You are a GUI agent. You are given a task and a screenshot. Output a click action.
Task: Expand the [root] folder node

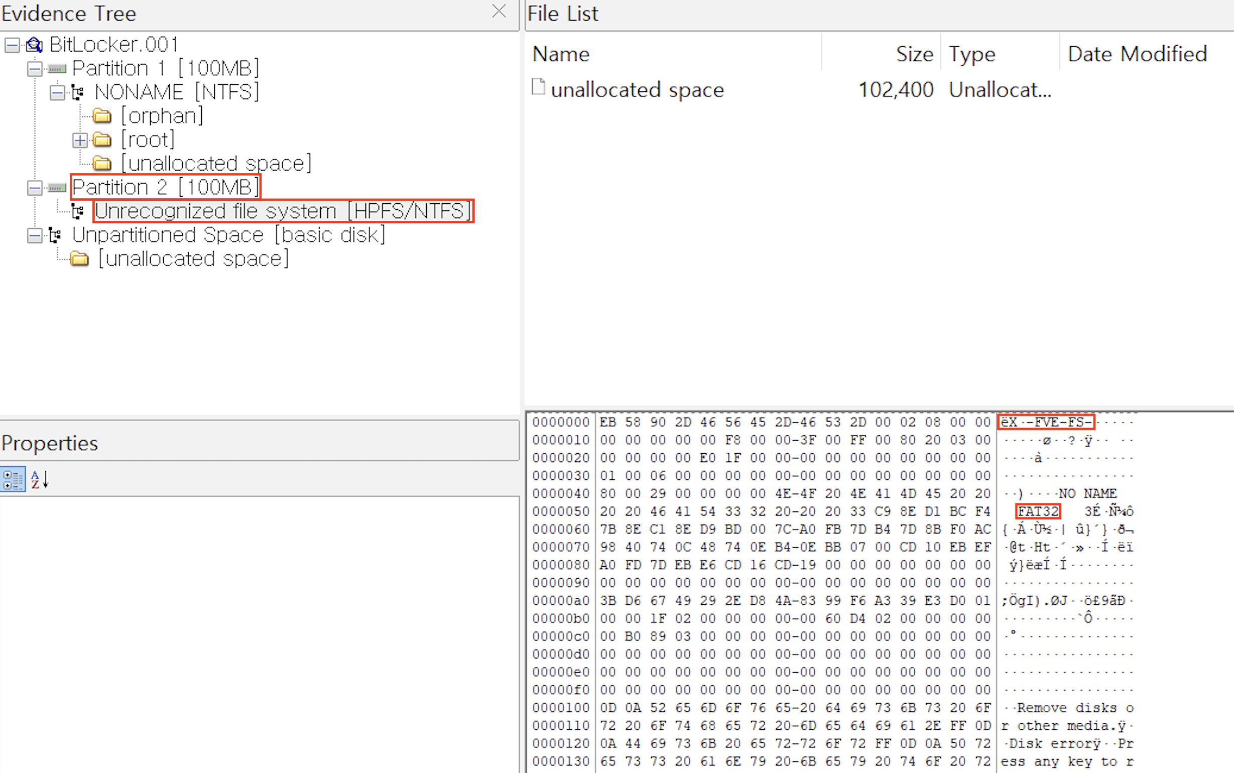[x=80, y=140]
